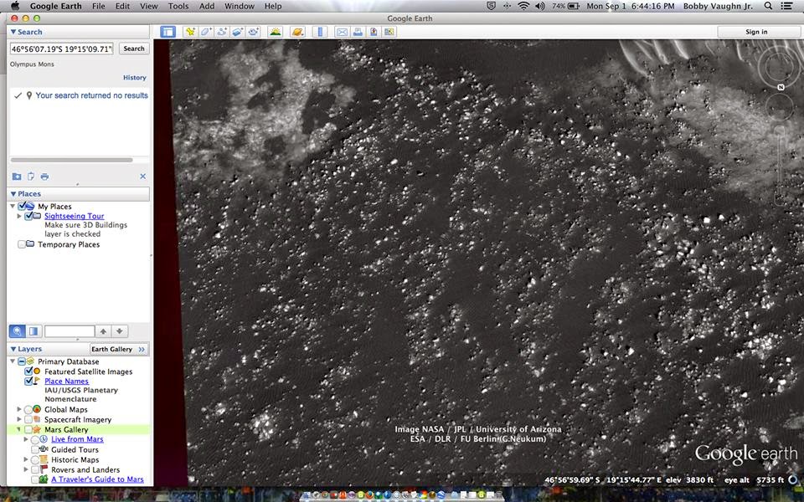
Task: Open the Edit menu
Action: (122, 6)
